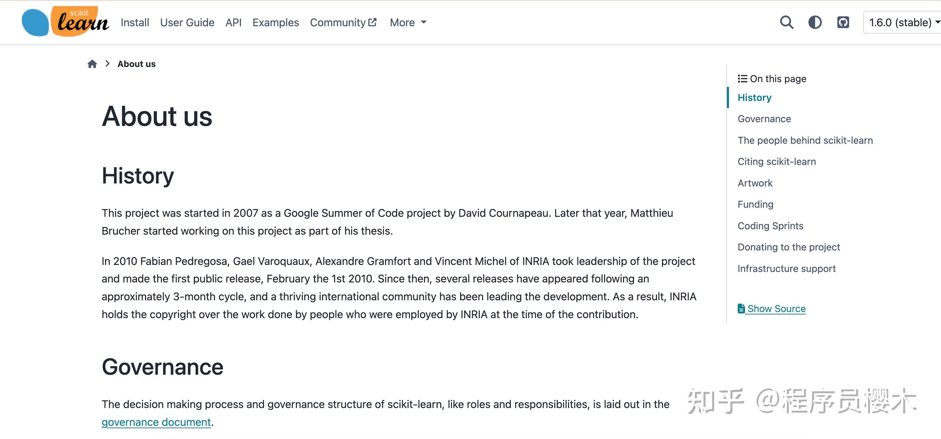Open the search magnifier icon

pos(787,22)
